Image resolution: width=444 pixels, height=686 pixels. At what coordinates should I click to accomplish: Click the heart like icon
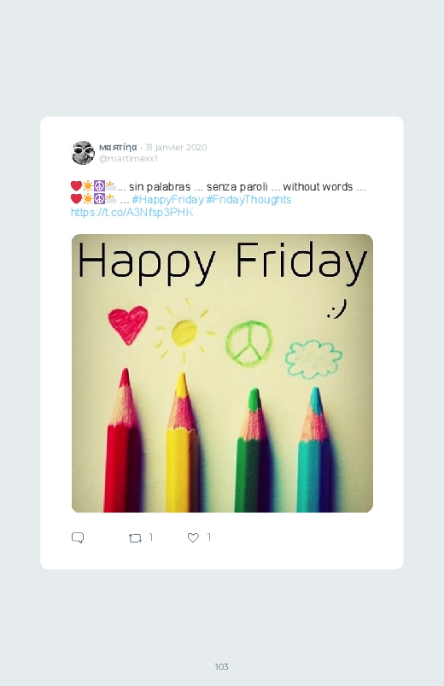coord(193,537)
